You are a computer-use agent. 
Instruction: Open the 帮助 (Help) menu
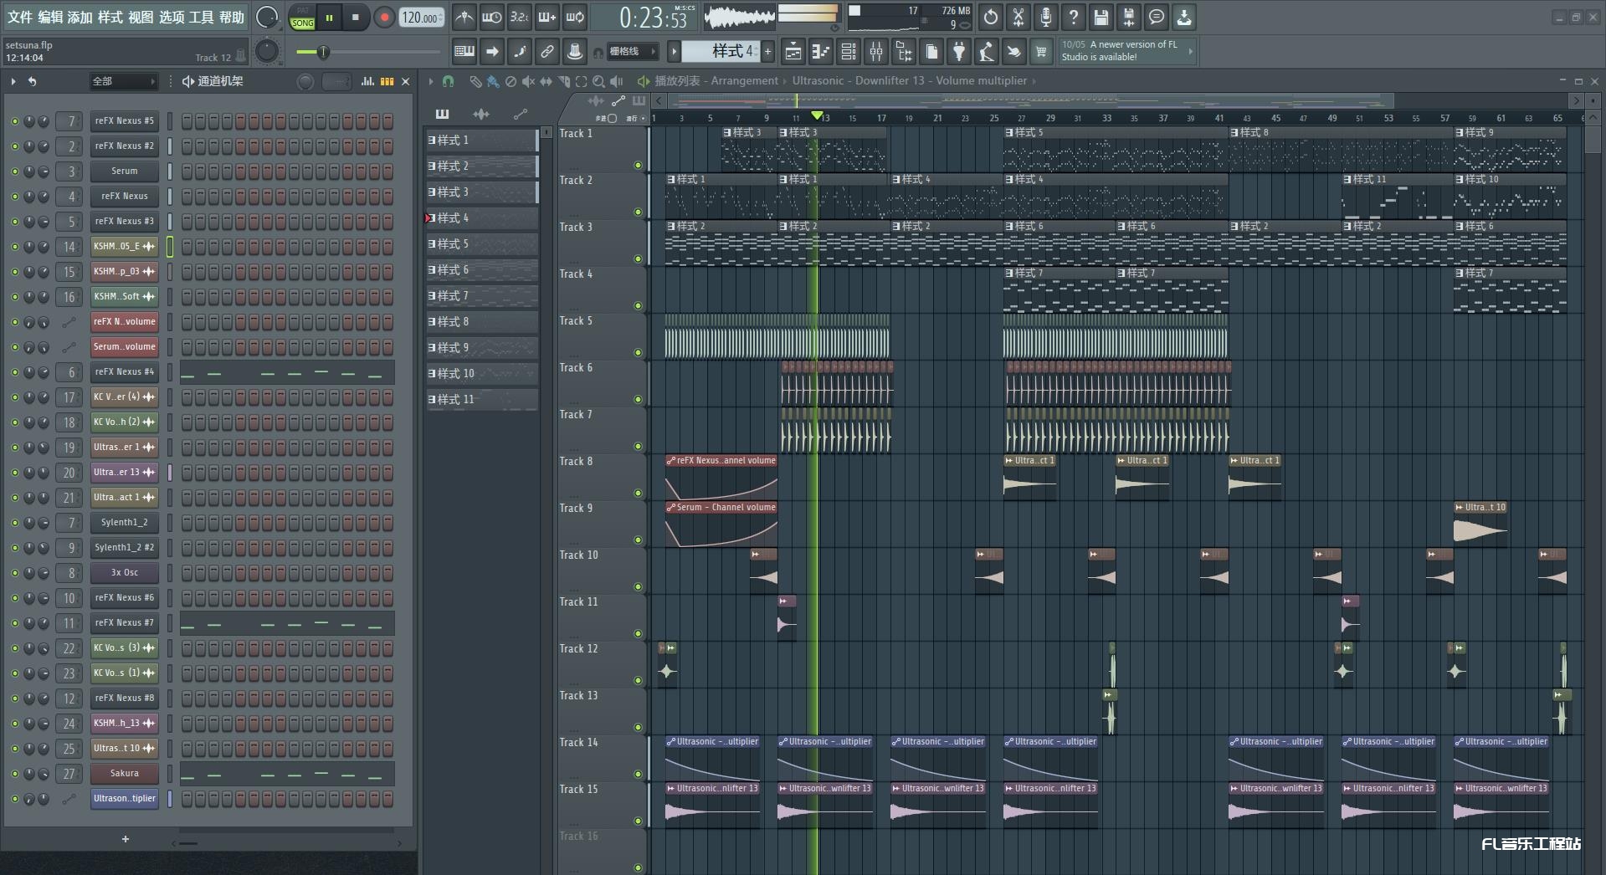coord(232,17)
